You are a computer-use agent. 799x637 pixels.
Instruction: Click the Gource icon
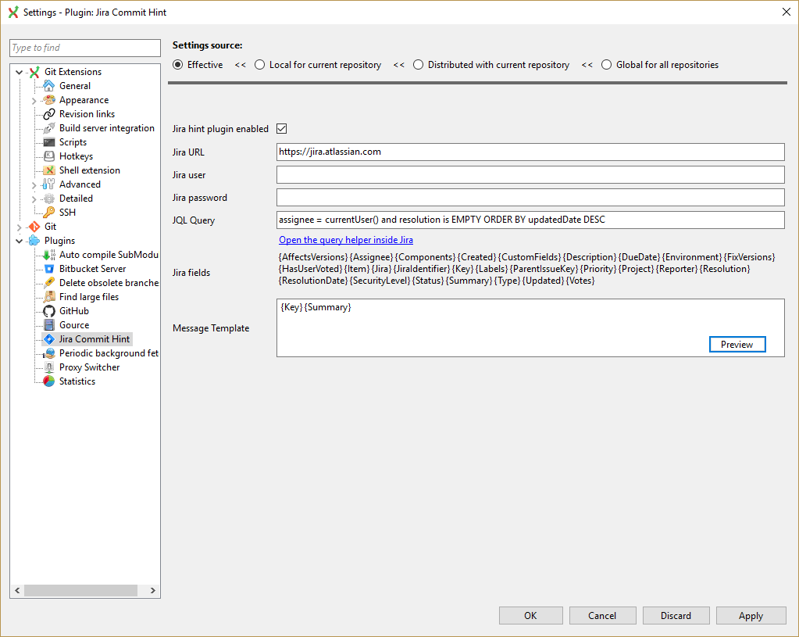tap(49, 325)
